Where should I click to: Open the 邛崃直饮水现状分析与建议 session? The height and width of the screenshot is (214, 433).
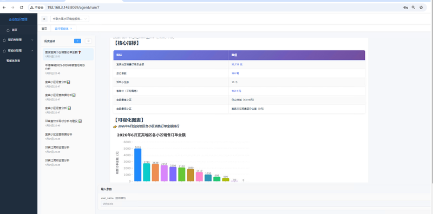pos(68,123)
